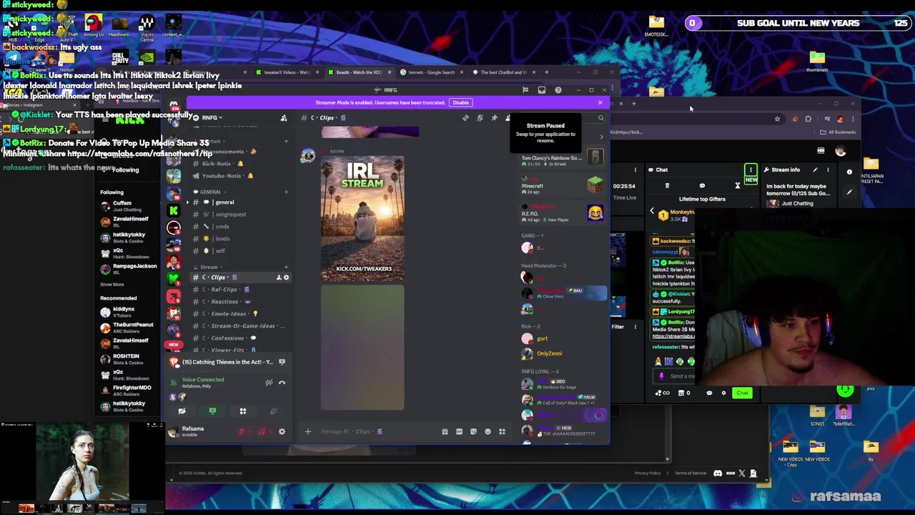Open the self channel

(239, 251)
